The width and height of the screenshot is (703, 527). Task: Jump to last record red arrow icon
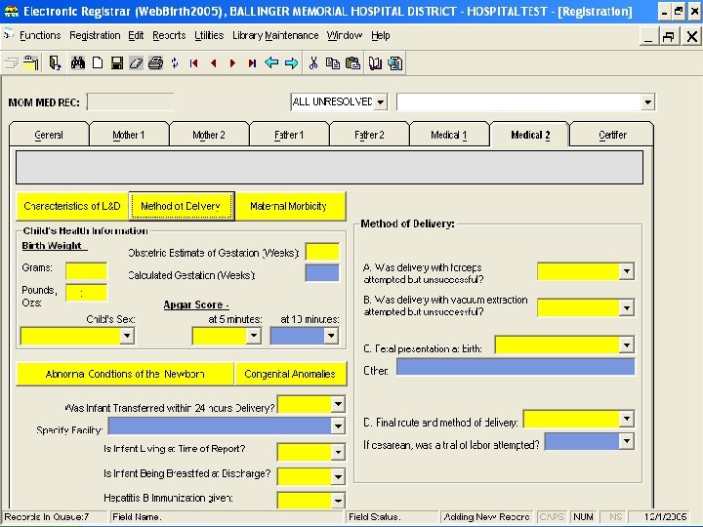[252, 62]
